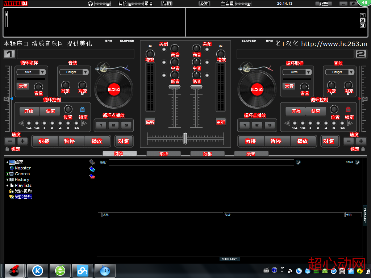Click the search options circle icon
This screenshot has width=371, height=278.
click(x=298, y=162)
